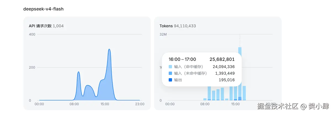Click 15:00 label in API requests chart

(x=105, y=104)
